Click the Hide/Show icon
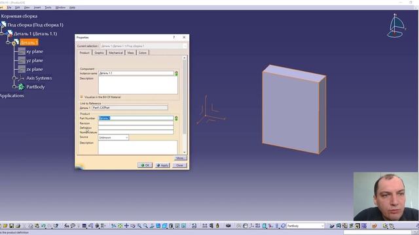 pyautogui.click(x=177, y=226)
